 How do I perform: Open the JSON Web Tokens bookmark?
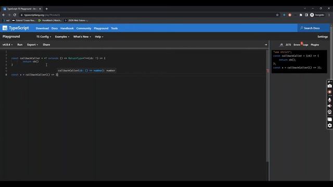[76, 21]
